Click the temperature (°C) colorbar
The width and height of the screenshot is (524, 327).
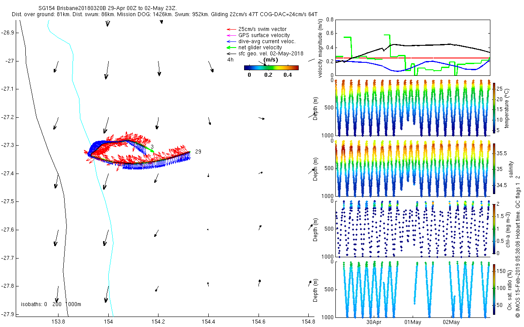494,108
